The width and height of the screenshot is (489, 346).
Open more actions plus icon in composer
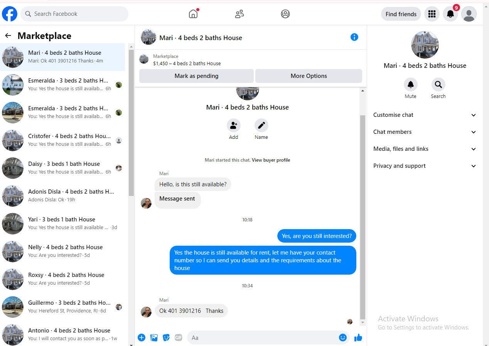(x=142, y=338)
